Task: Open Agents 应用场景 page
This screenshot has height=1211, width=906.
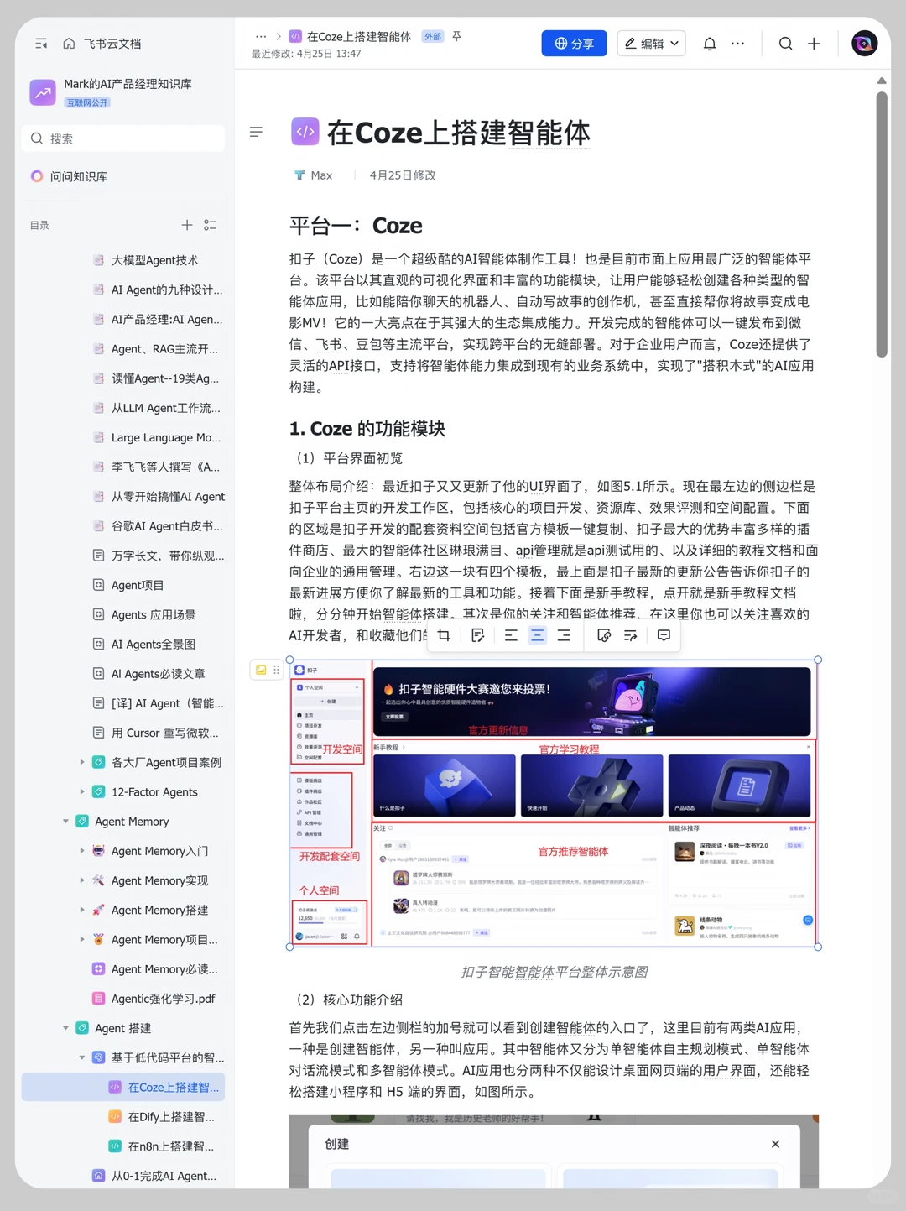Action: (154, 614)
